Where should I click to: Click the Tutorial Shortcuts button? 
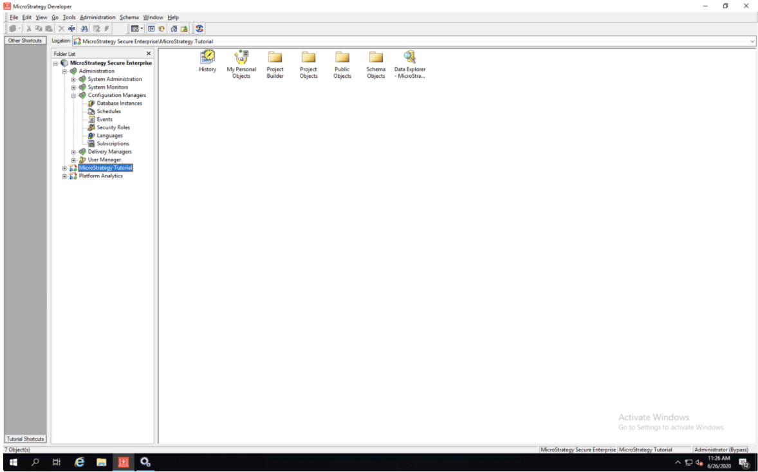pos(25,439)
